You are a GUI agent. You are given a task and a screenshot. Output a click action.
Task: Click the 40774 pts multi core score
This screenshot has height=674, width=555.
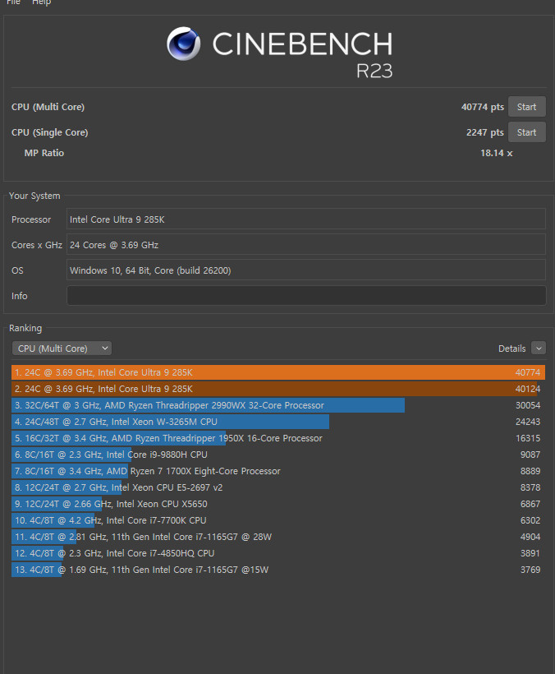pyautogui.click(x=483, y=107)
